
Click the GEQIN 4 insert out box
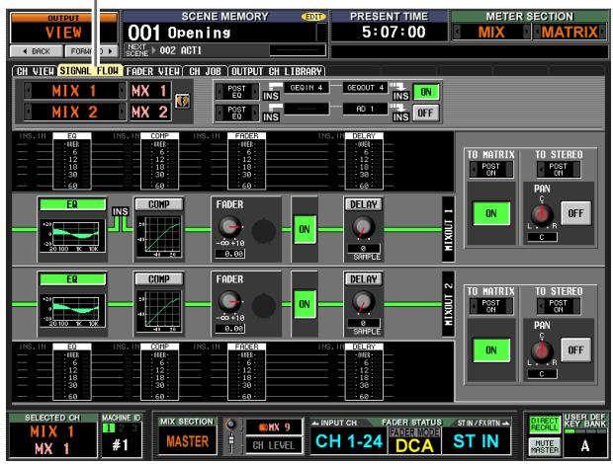(306, 88)
